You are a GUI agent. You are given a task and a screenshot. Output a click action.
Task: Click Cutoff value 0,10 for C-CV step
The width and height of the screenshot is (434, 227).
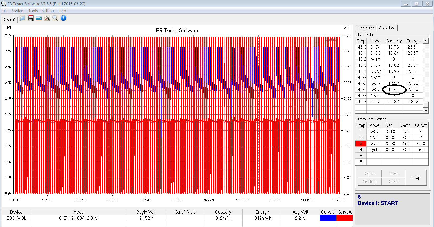[x=421, y=143]
